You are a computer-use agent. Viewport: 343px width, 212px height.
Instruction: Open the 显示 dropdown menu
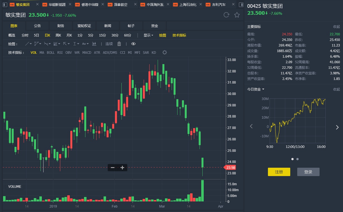click(x=148, y=35)
